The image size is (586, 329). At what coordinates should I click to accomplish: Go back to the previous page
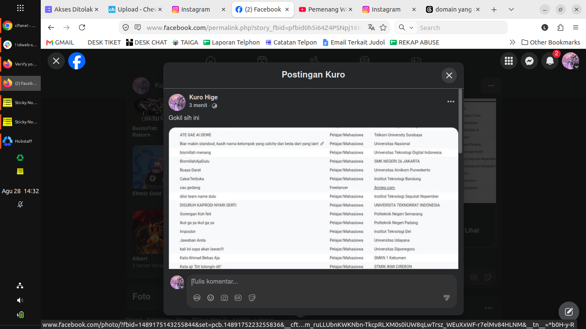[x=51, y=27]
